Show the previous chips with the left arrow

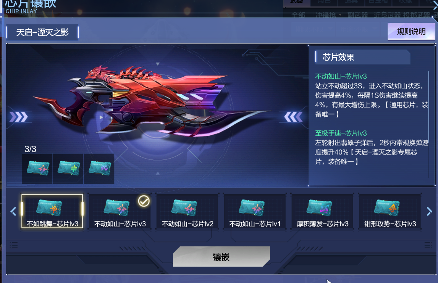pyautogui.click(x=13, y=211)
